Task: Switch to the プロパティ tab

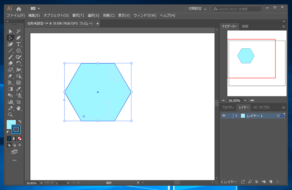Action: (x=228, y=107)
